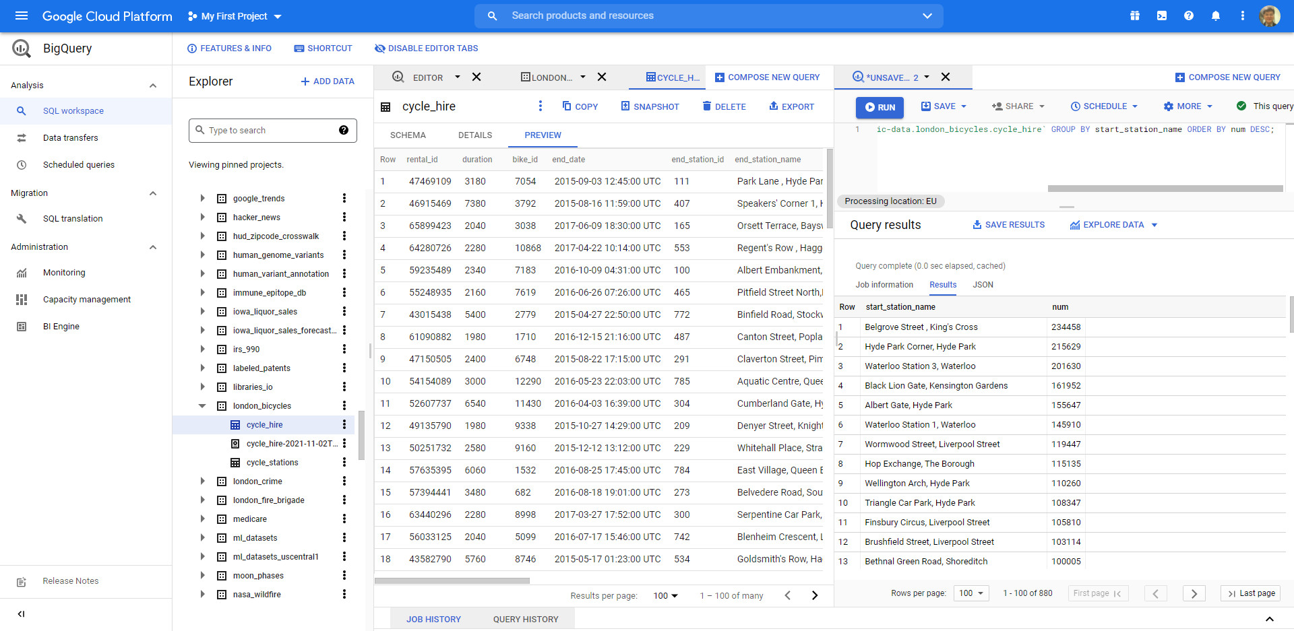Go to next page of preview rows
Image resolution: width=1294 pixels, height=631 pixels.
(815, 595)
